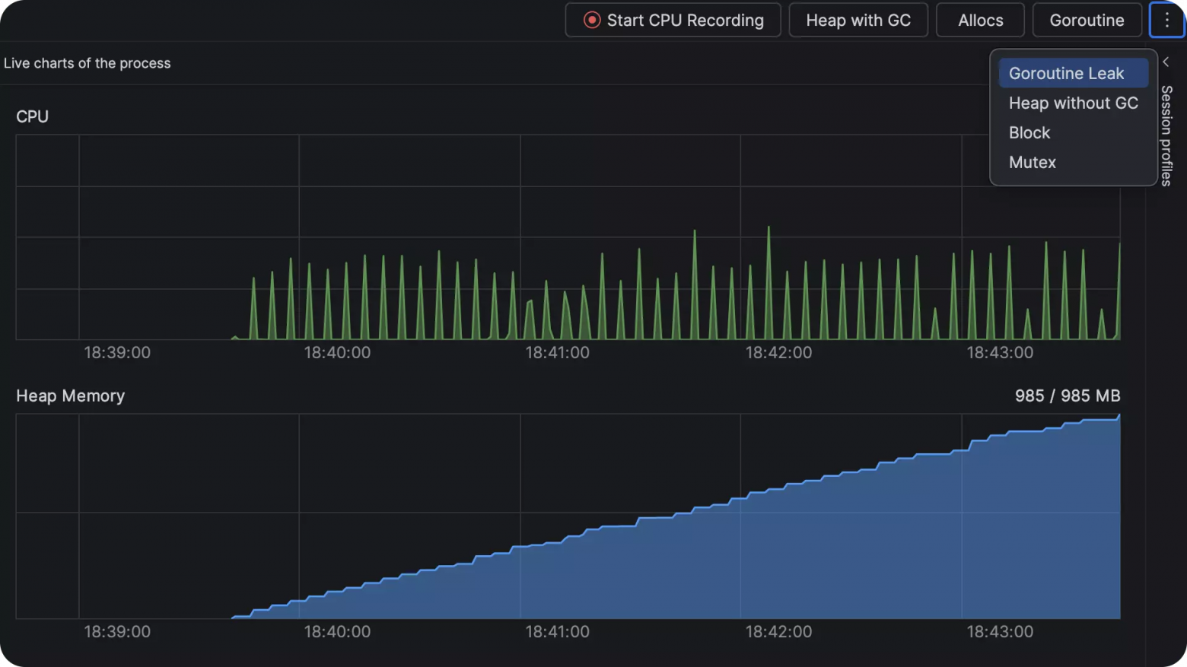Capture a Goroutine profile
Viewport: 1187px width, 667px height.
coord(1087,21)
